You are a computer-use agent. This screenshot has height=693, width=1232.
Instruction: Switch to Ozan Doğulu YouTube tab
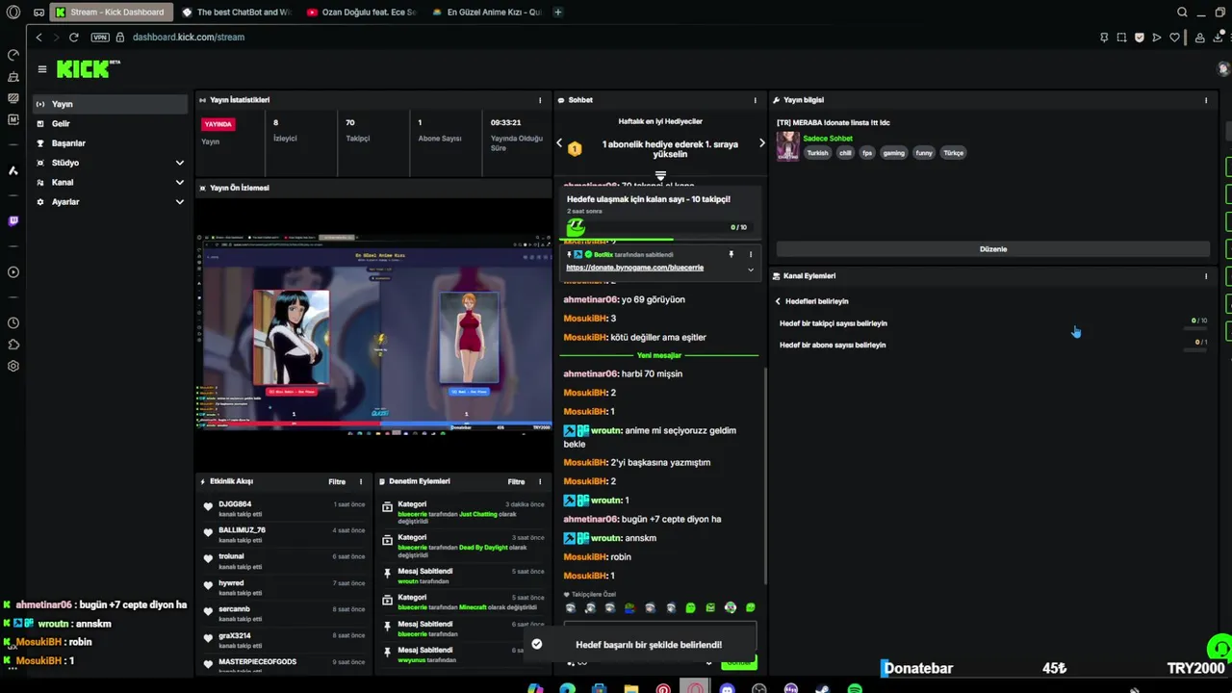click(362, 13)
